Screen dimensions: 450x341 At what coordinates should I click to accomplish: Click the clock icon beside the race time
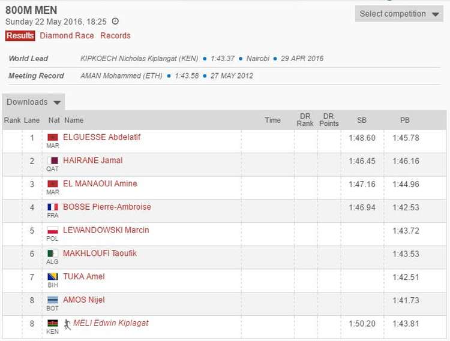click(x=115, y=22)
